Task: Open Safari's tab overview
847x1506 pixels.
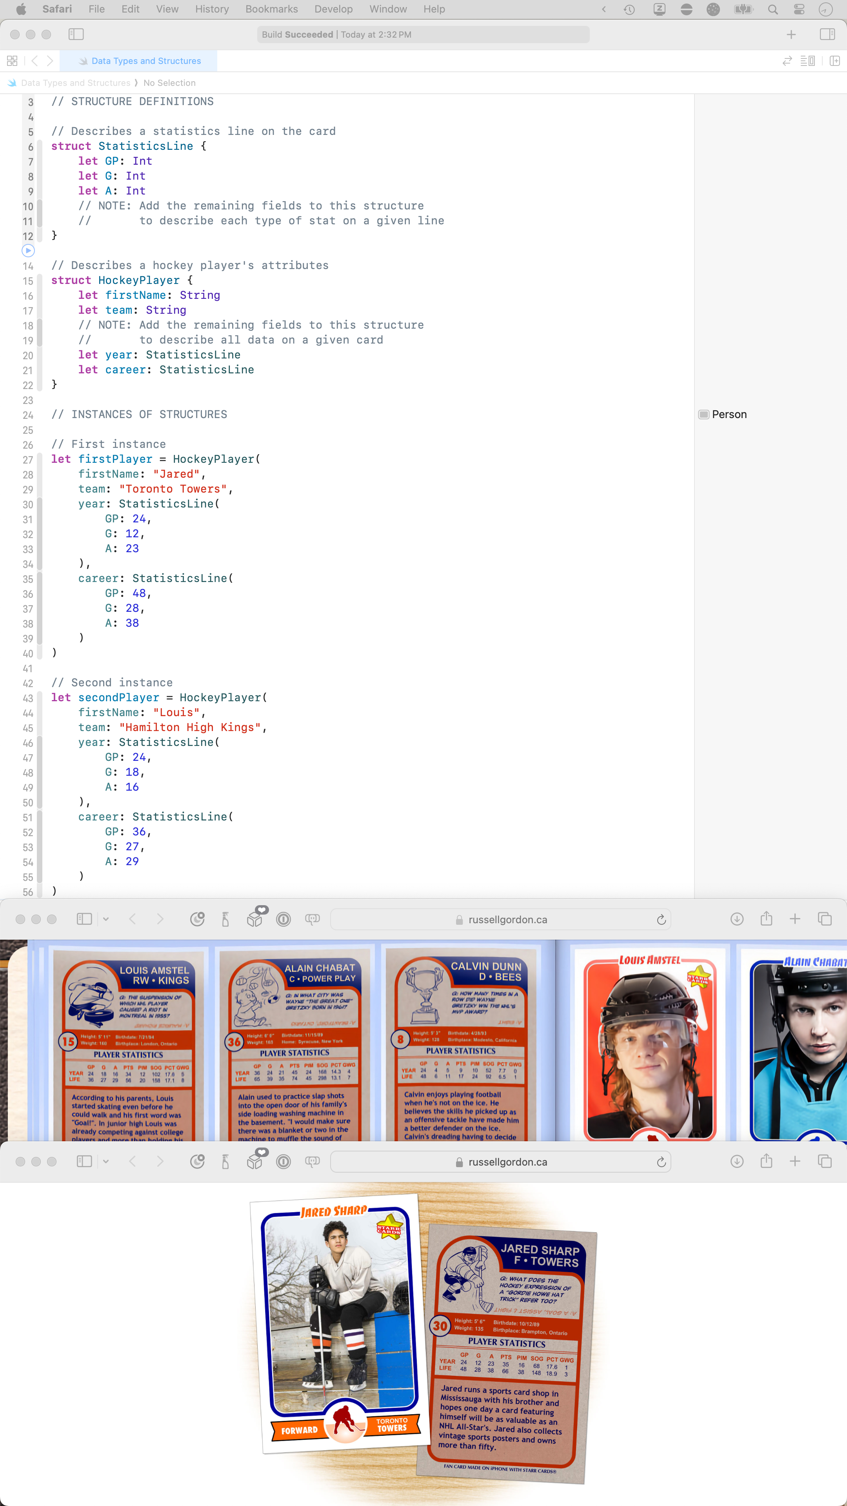Action: [825, 919]
